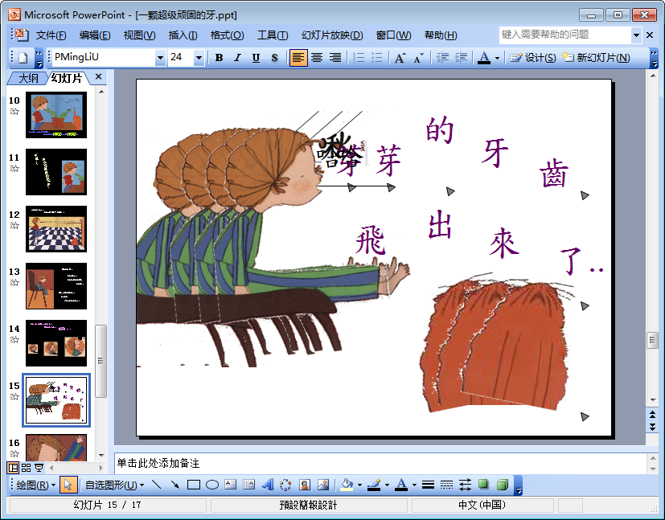This screenshot has width=665, height=520.
Task: Click the notes field to add notes
Action: pyautogui.click(x=380, y=463)
